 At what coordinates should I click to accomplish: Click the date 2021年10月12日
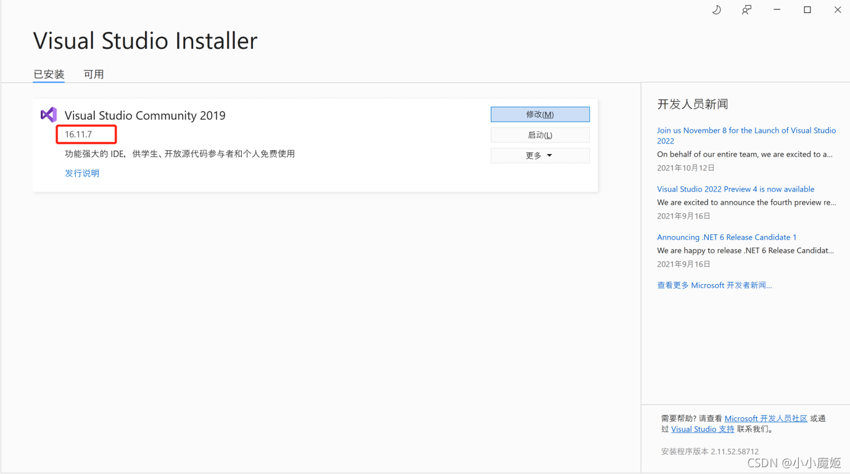686,168
